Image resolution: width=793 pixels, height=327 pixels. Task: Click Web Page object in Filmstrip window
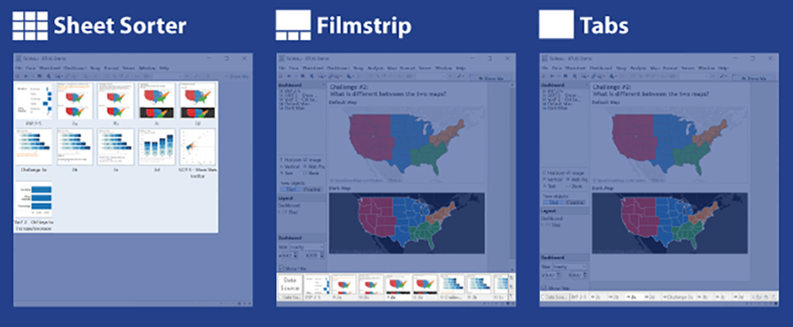pyautogui.click(x=313, y=166)
